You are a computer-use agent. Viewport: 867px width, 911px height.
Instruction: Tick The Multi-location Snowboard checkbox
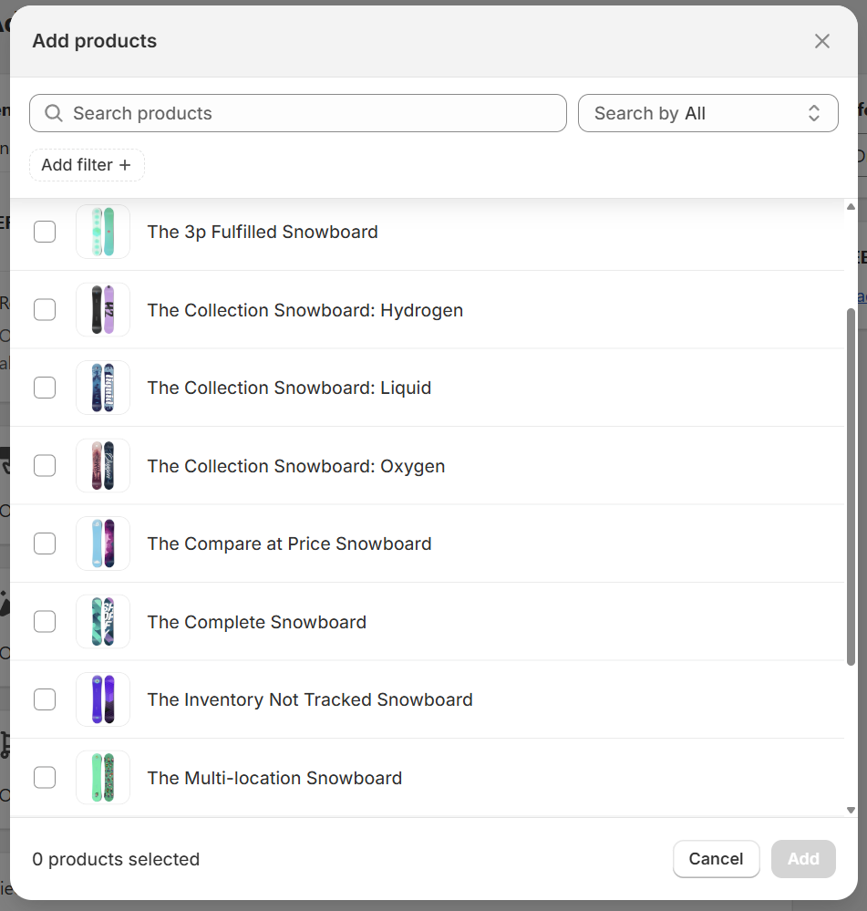pos(45,778)
